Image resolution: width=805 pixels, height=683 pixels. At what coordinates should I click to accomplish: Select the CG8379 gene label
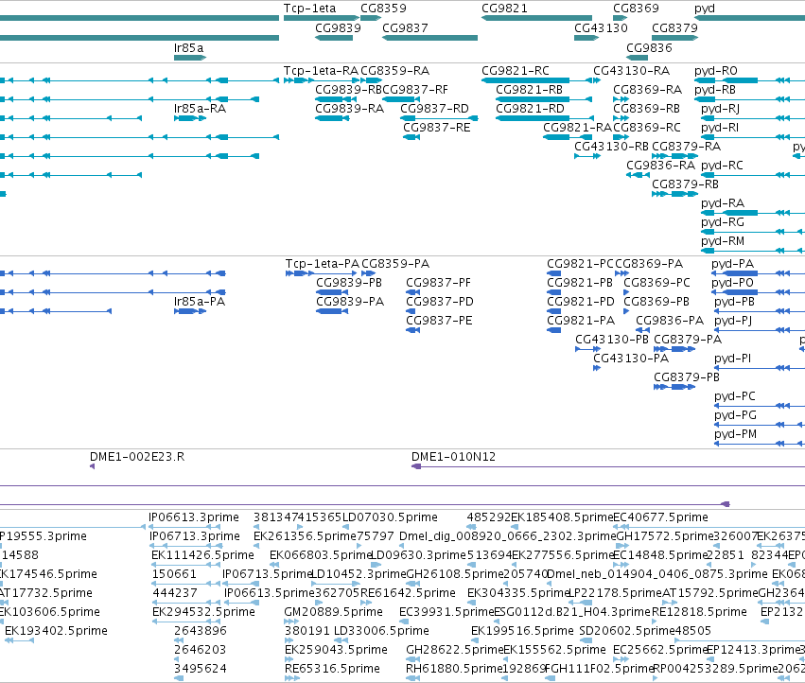click(674, 27)
